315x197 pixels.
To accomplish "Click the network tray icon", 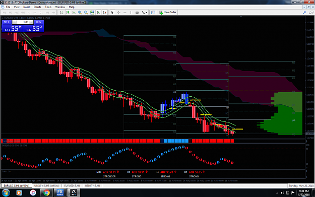I will (288, 193).
